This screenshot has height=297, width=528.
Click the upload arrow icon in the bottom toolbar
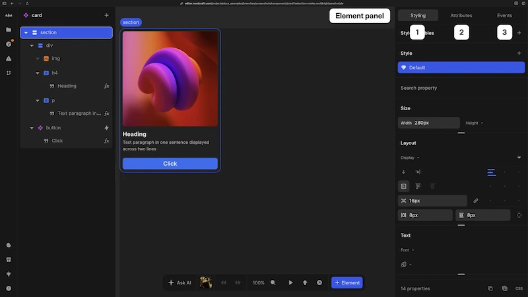coord(305,282)
